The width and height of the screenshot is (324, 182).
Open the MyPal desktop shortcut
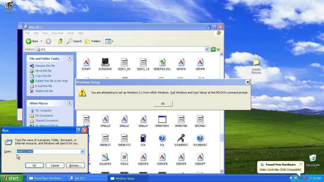coord(9,5)
